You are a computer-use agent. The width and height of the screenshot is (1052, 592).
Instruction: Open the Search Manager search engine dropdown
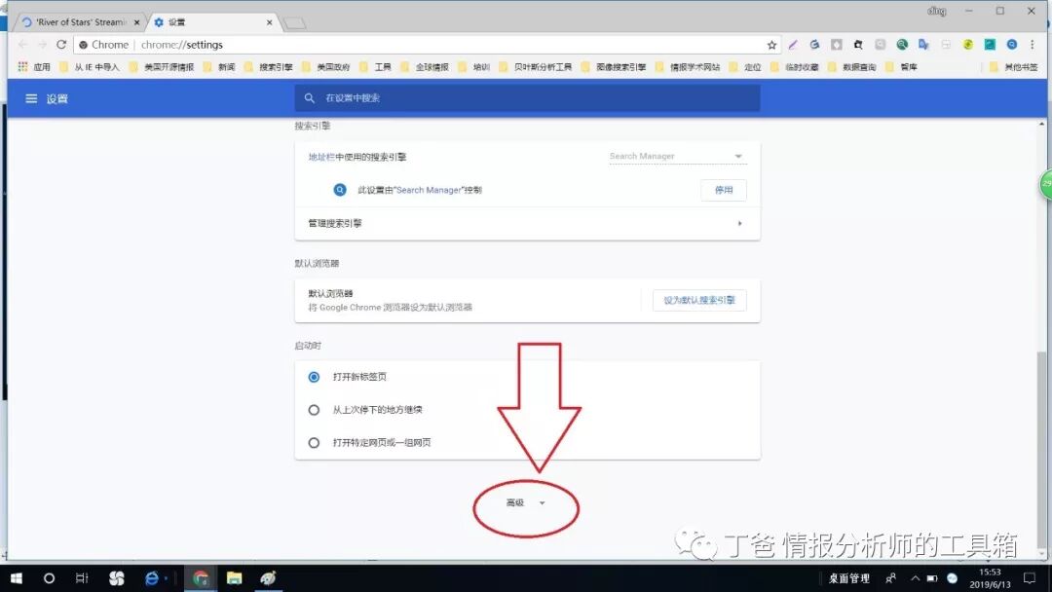pyautogui.click(x=677, y=156)
